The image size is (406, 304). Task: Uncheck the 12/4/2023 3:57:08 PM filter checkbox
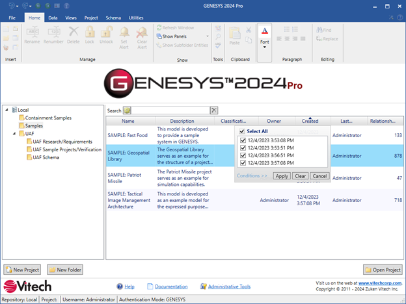[242, 164]
